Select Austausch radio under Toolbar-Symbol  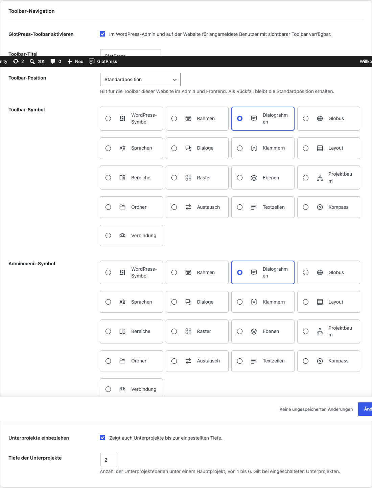click(x=174, y=207)
